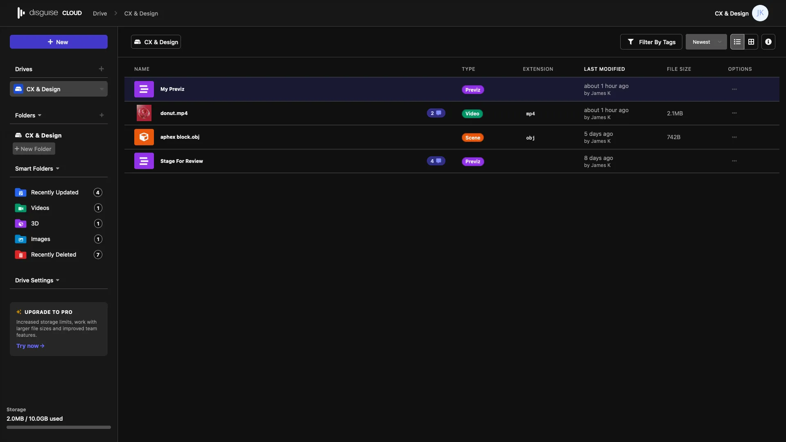
Task: Switch to list view layout
Action: [x=737, y=41]
